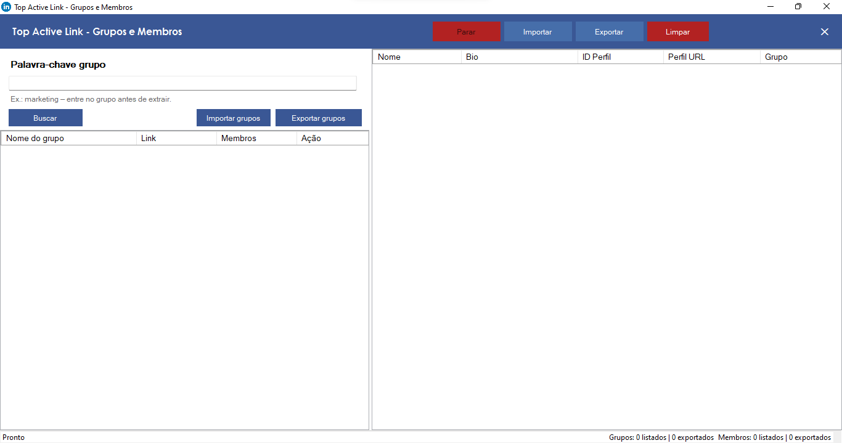The height and width of the screenshot is (443, 842).
Task: Start search with the Buscar button
Action: (x=45, y=118)
